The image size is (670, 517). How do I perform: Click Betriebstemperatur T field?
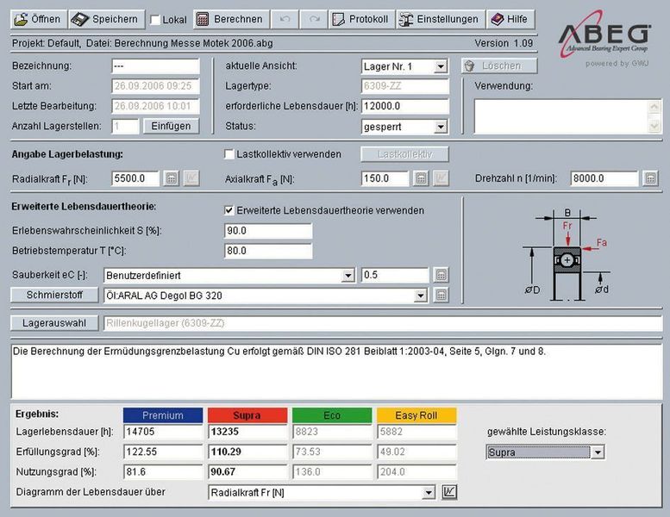(x=268, y=251)
